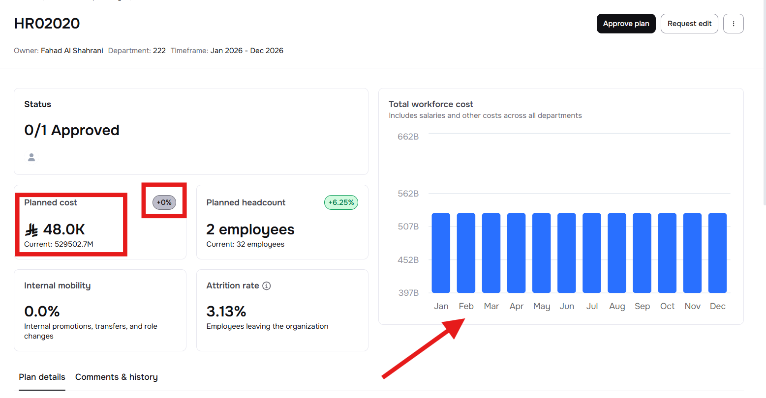Click the January bar in chart
Viewport: 766px width, 398px height.
[441, 253]
